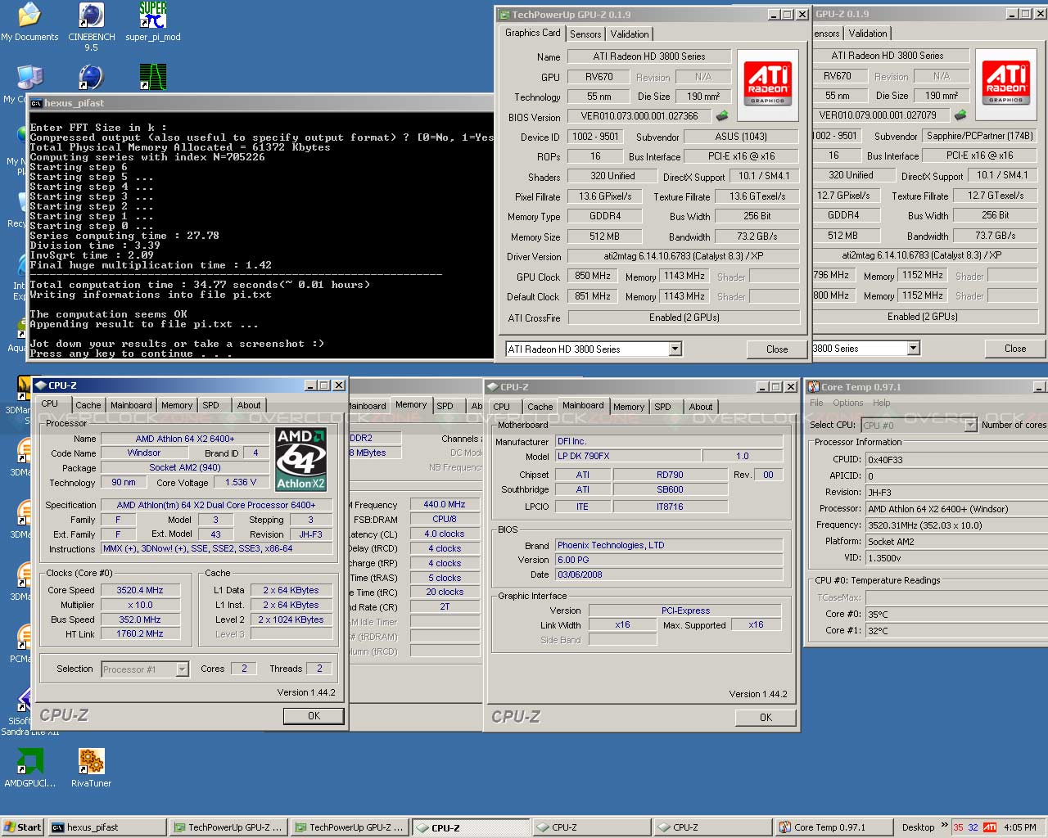
Task: Click Close button in first GPU-Z window
Action: (x=777, y=349)
